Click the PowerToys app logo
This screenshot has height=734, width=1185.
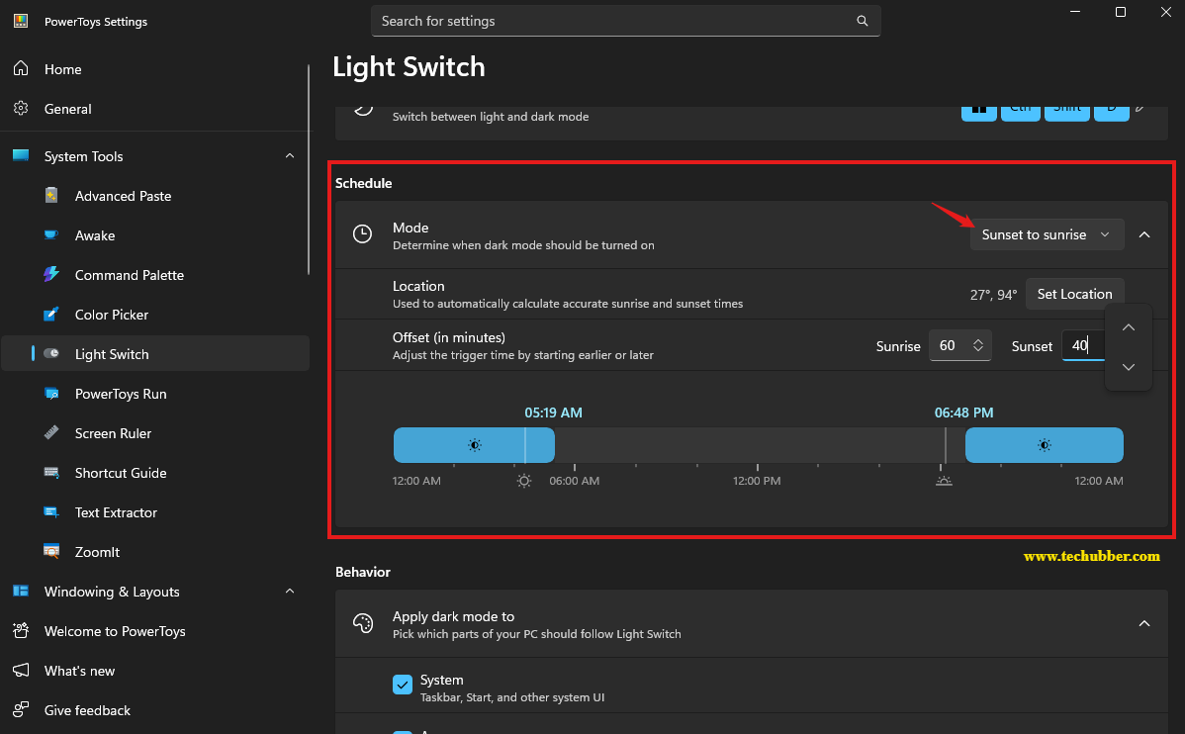pos(21,21)
